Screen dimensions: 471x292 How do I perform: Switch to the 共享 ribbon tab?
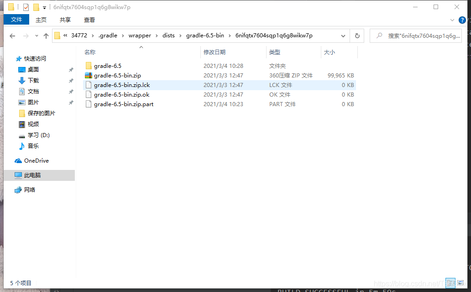coord(65,20)
